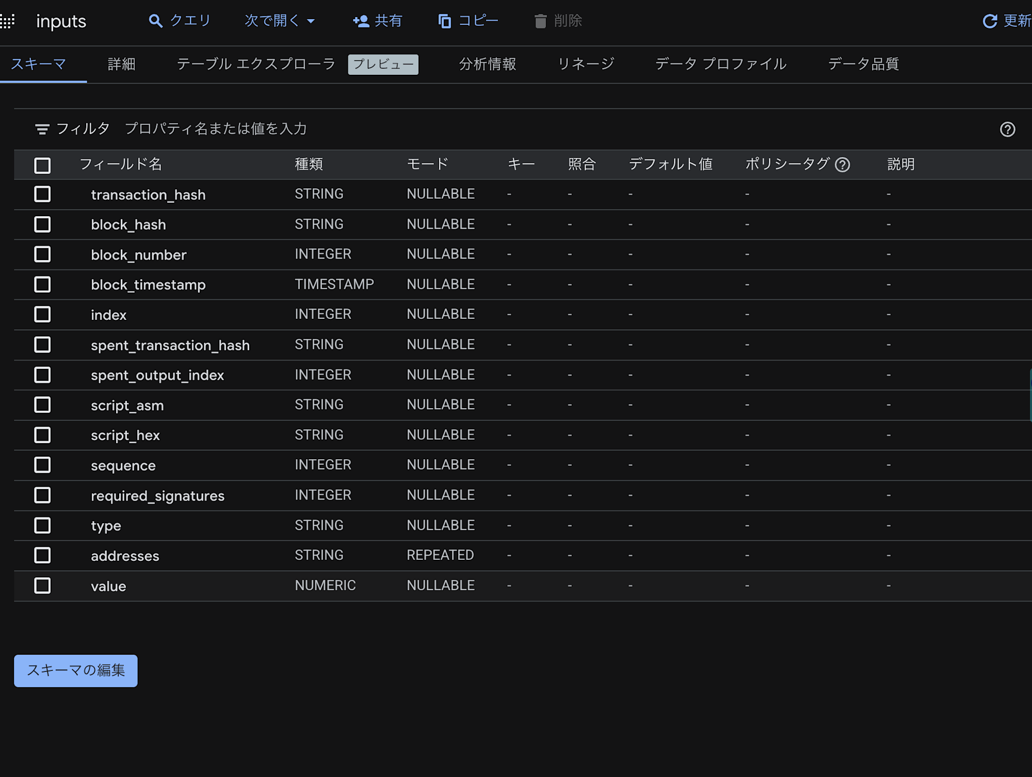The height and width of the screenshot is (777, 1032).
Task: Check the type row checkbox
Action: point(42,525)
